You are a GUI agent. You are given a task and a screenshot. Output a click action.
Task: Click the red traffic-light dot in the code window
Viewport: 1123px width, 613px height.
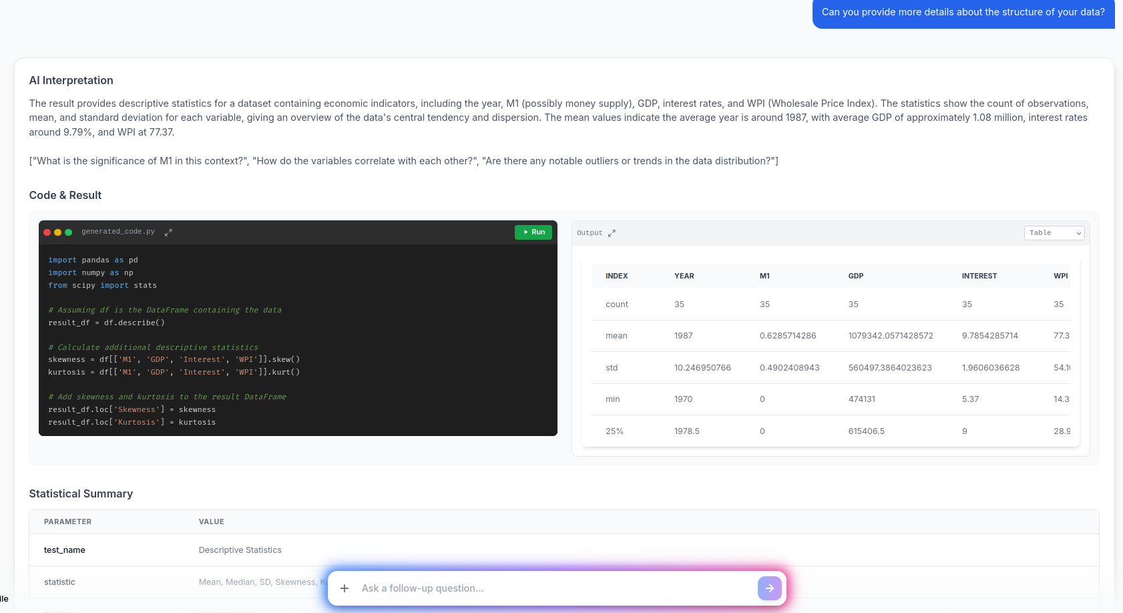(47, 232)
